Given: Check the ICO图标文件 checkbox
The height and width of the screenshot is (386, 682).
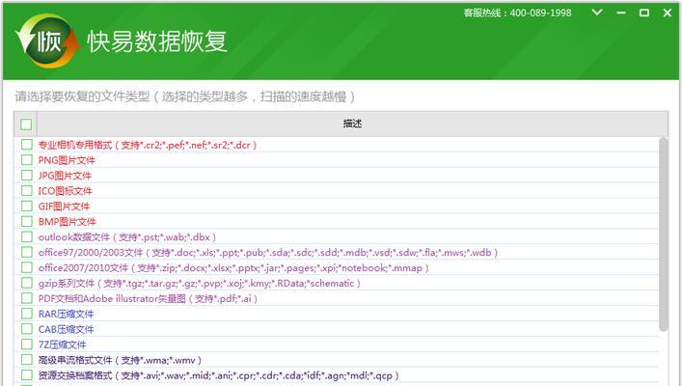Looking at the screenshot, I should click(27, 191).
